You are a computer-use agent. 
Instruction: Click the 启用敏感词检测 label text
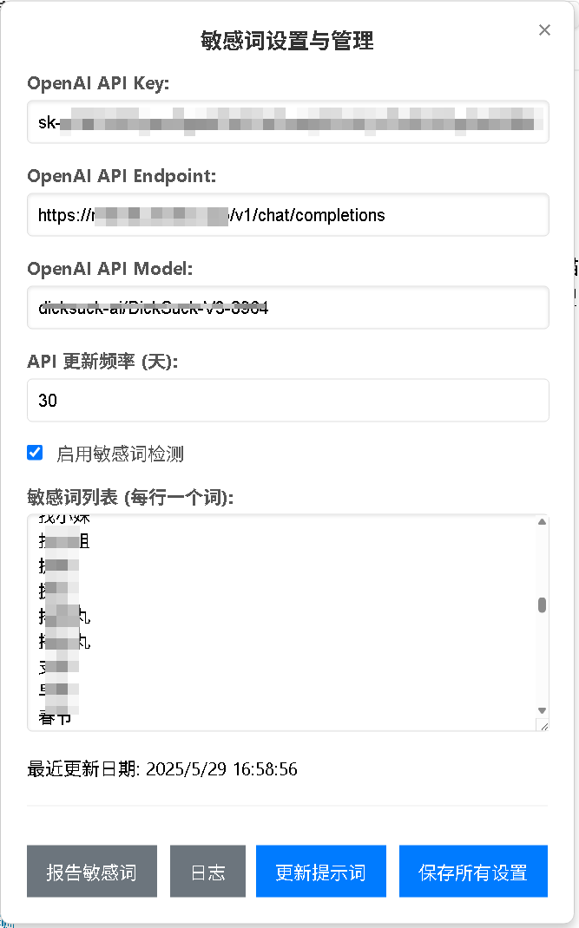point(120,454)
